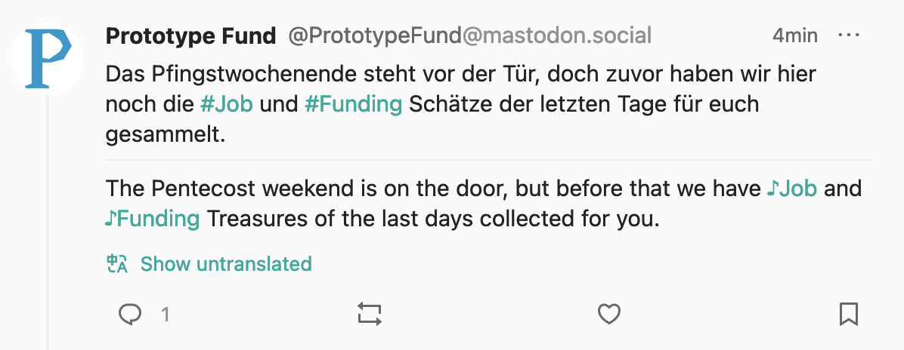Click the 4min timestamp
Screen dimensions: 904x350
[x=795, y=35]
